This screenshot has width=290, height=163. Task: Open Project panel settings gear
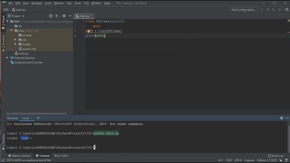64,16
